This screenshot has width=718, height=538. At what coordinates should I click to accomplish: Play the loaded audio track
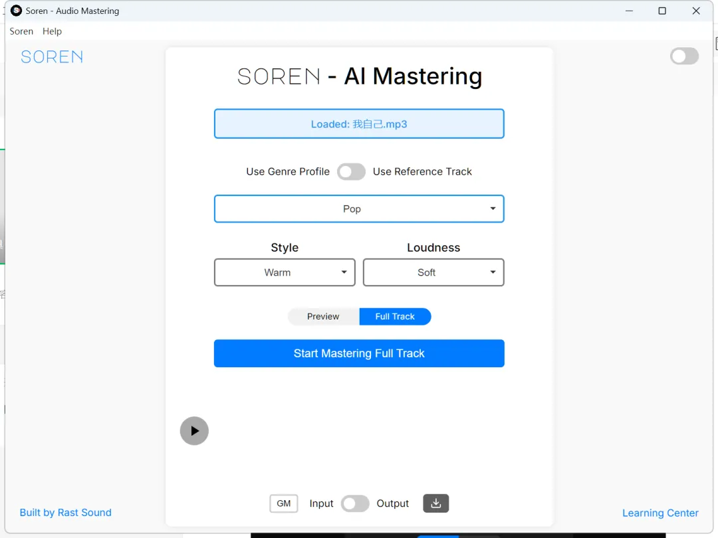(194, 430)
